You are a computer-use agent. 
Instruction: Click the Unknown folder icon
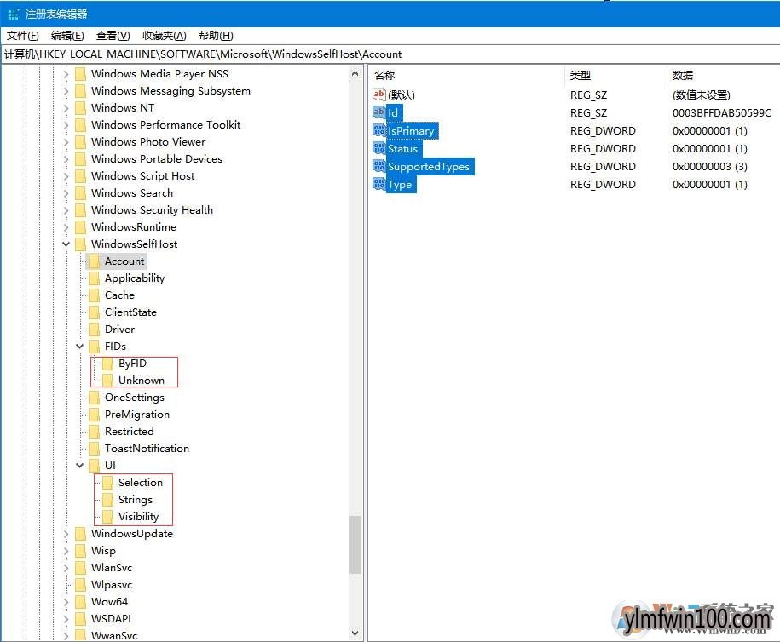pyautogui.click(x=107, y=380)
